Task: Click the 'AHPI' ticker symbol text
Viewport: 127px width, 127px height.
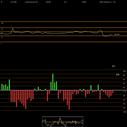Action: tap(84, 2)
